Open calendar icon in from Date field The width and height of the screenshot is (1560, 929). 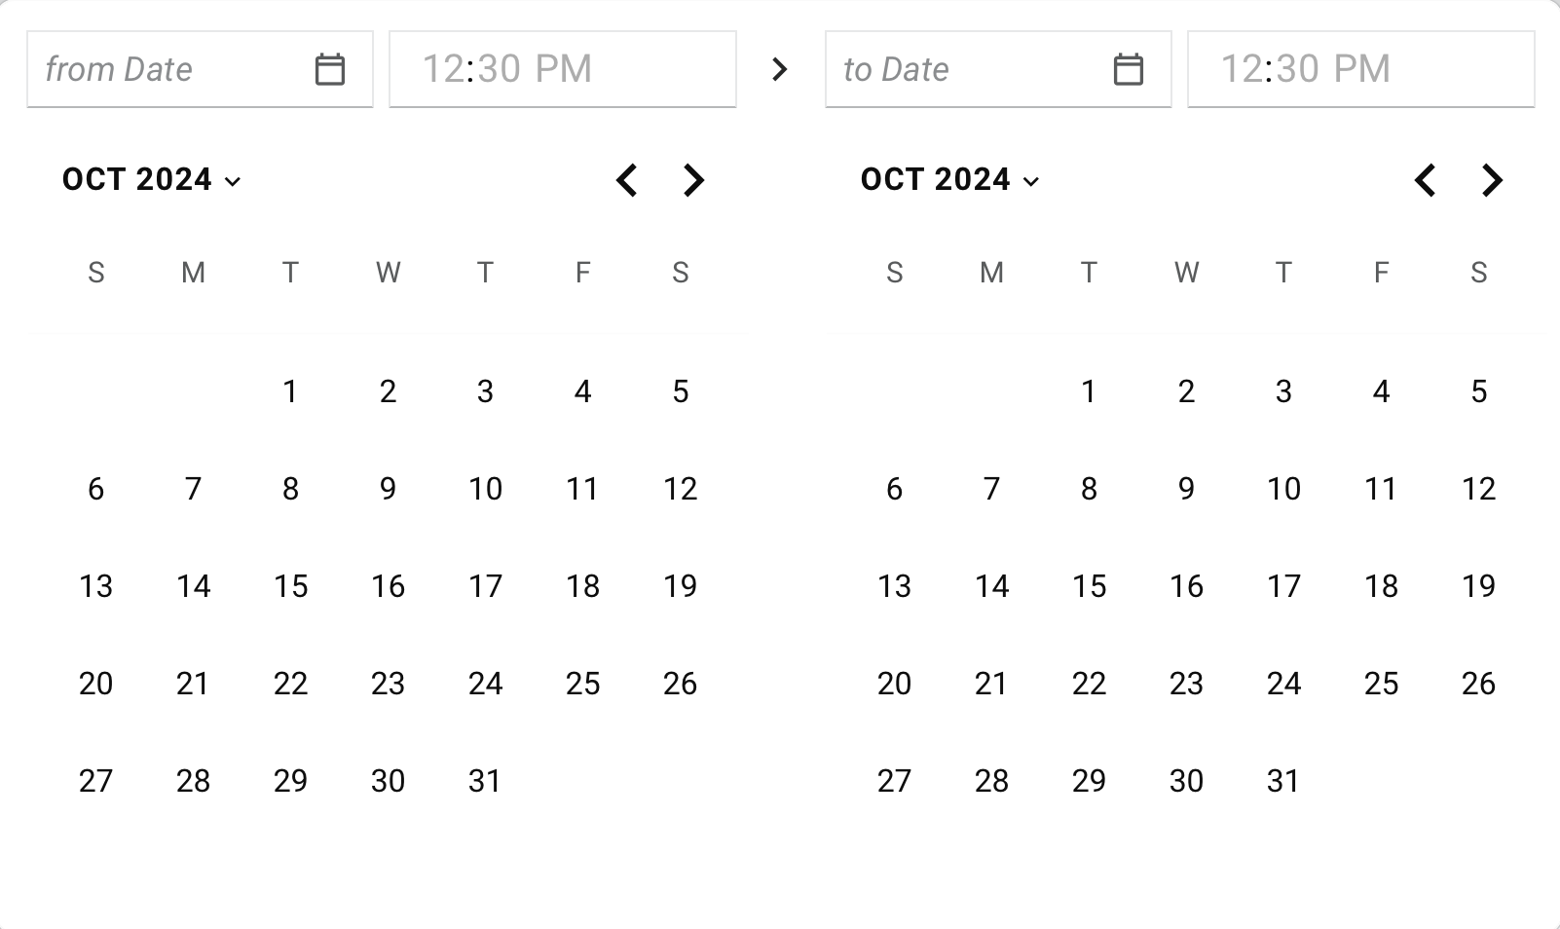click(x=330, y=69)
